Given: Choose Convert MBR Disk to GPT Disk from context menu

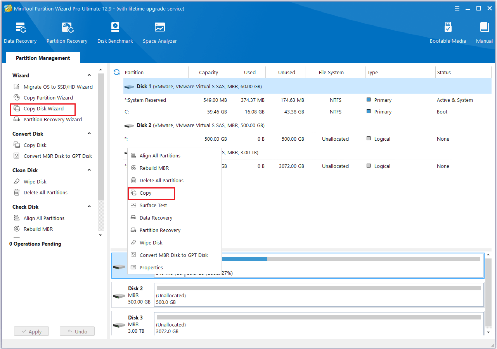Looking at the screenshot, I should [175, 255].
